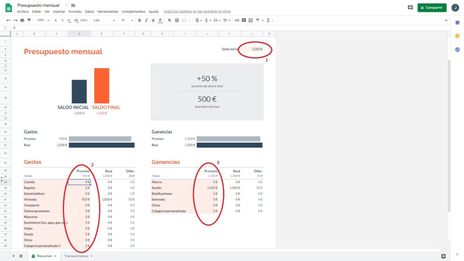Toggle bold formatting
Viewport: 464px width, 261px height.
click(x=140, y=20)
